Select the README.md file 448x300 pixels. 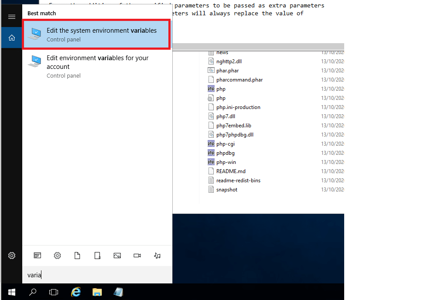pyautogui.click(x=231, y=171)
